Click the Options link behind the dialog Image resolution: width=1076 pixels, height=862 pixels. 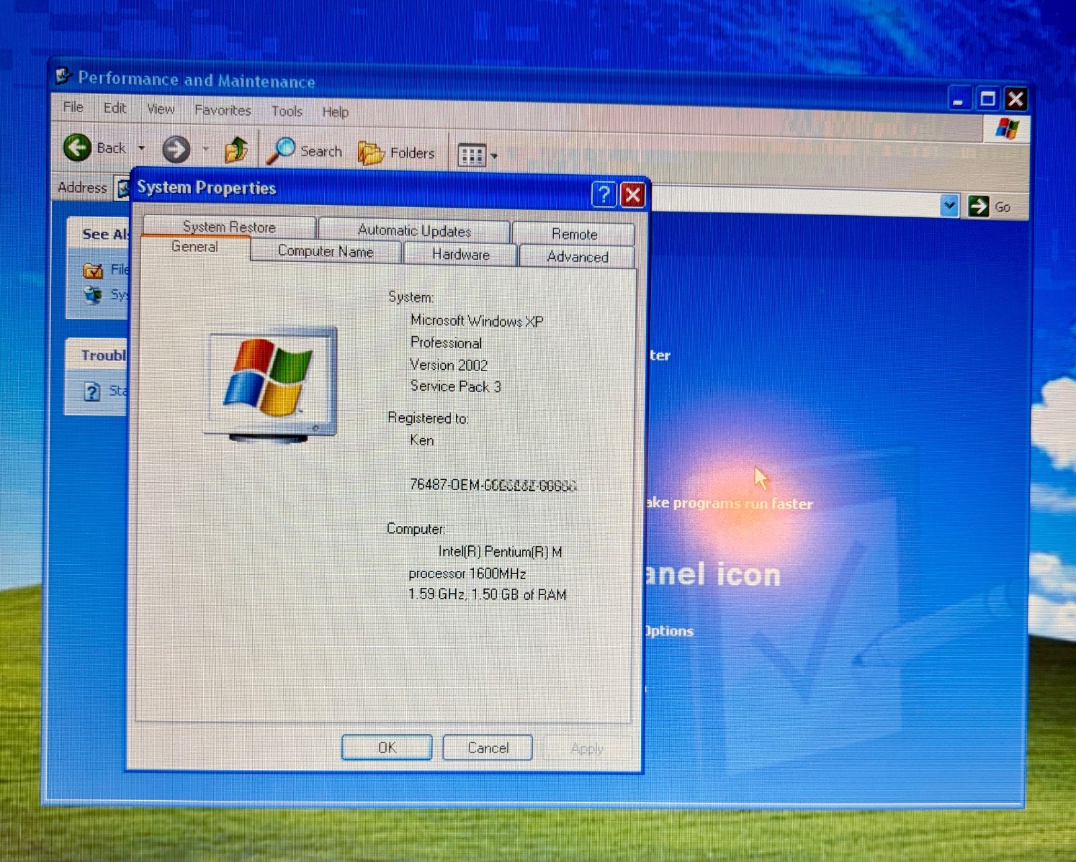coord(668,631)
